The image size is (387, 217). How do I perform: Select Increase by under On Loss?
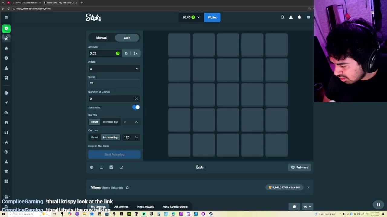pos(110,137)
